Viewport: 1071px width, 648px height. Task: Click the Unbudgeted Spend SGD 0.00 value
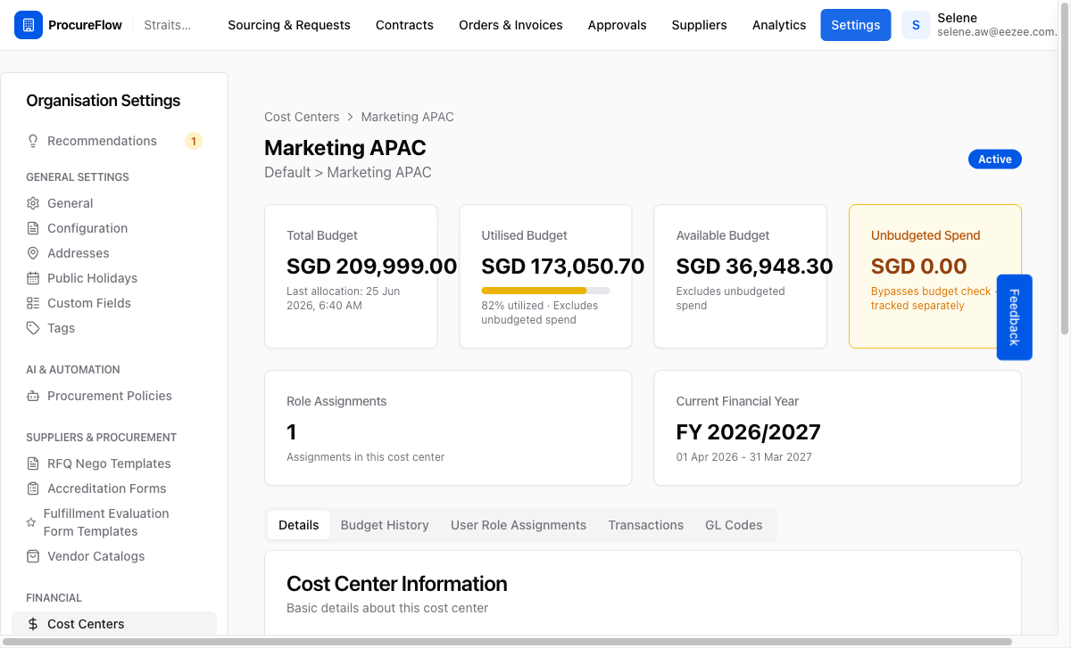pos(919,267)
